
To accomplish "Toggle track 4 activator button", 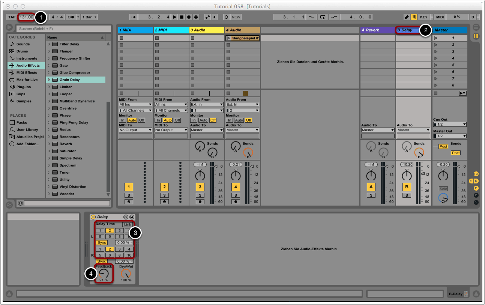I will click(x=236, y=187).
